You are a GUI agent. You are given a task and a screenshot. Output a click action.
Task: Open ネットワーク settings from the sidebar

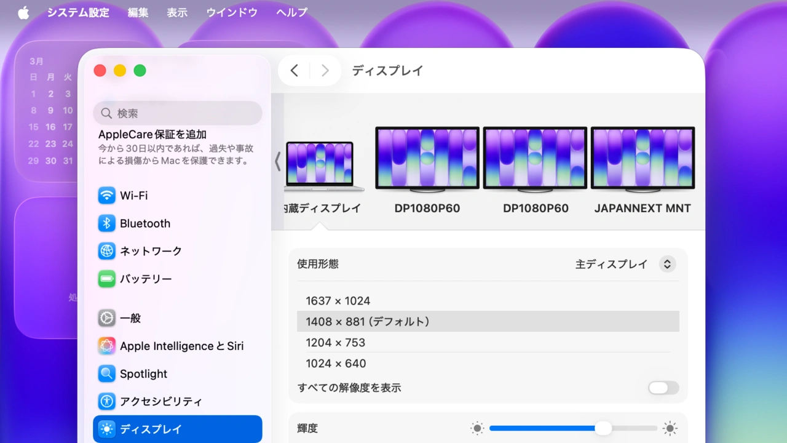click(106, 251)
